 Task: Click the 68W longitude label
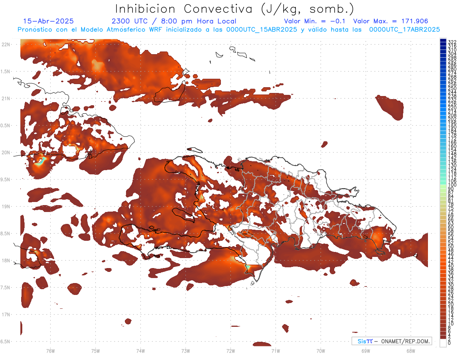tap(410, 351)
